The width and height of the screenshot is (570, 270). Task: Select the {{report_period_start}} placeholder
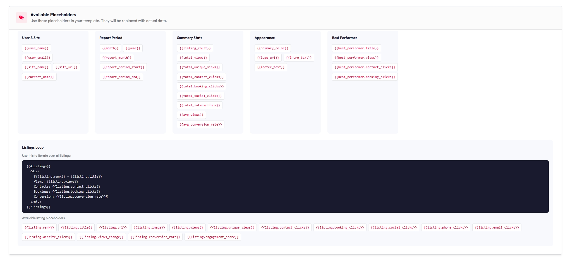click(123, 67)
